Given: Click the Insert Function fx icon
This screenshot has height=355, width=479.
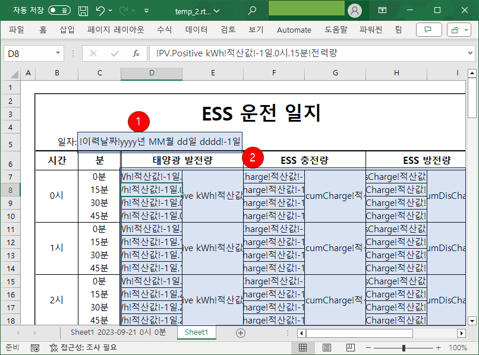Looking at the screenshot, I should point(136,53).
